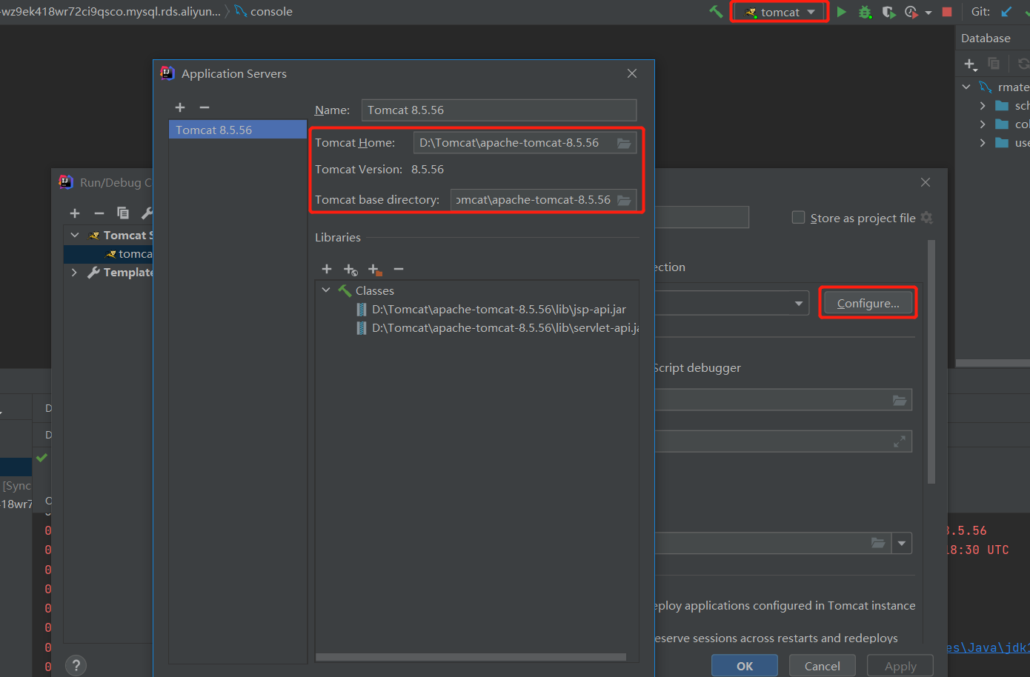Collapse the rmate data source node
The width and height of the screenshot is (1030, 677).
(x=966, y=87)
